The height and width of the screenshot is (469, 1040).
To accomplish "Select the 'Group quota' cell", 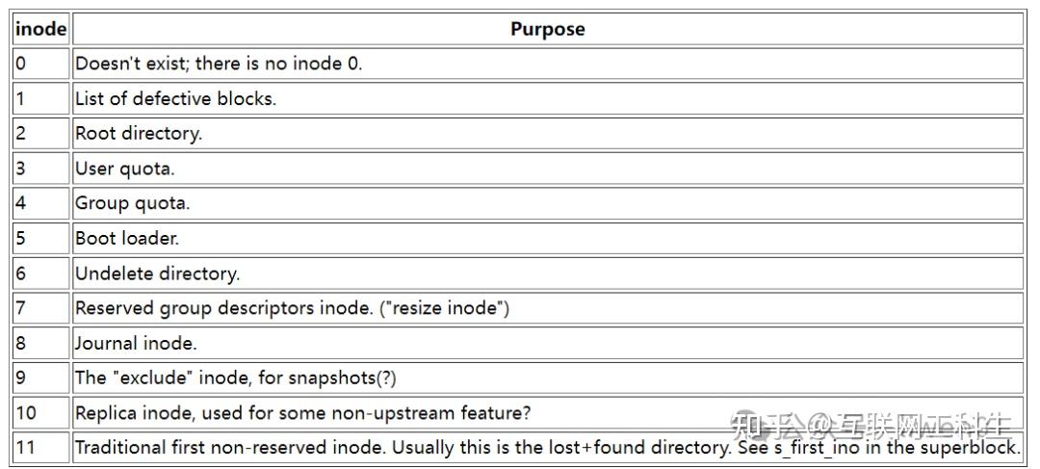I will 547,203.
